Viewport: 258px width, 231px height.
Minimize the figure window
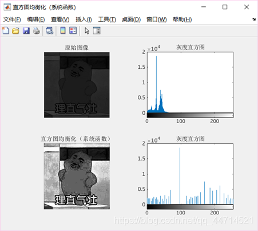pos(204,7)
